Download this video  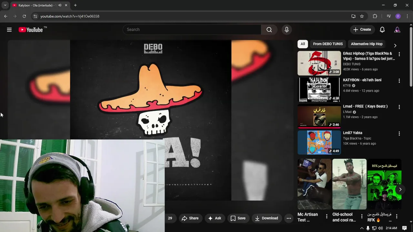tap(267, 218)
